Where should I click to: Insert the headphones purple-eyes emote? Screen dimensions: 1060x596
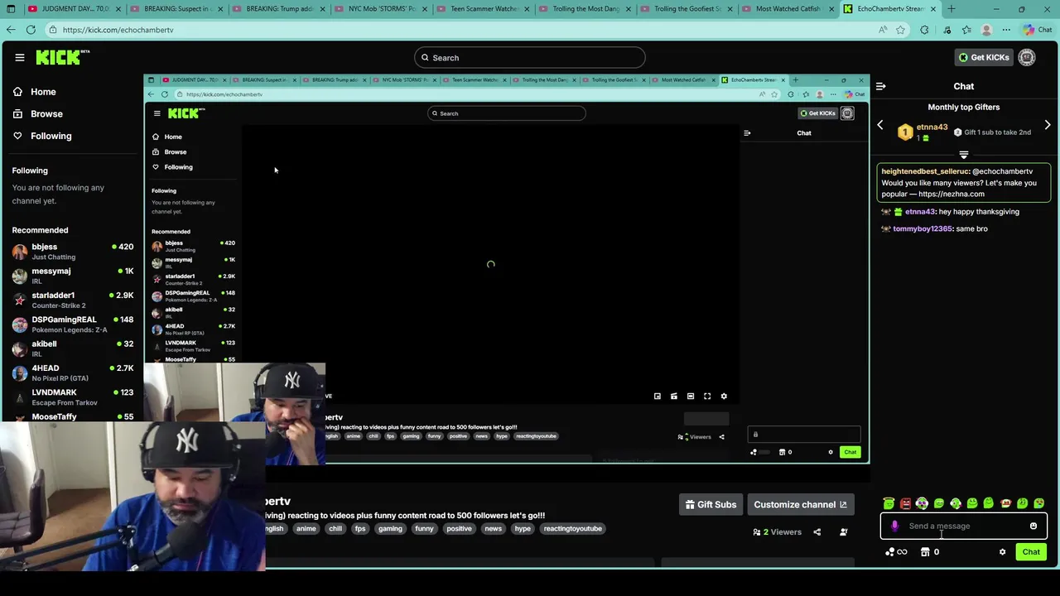coord(922,503)
